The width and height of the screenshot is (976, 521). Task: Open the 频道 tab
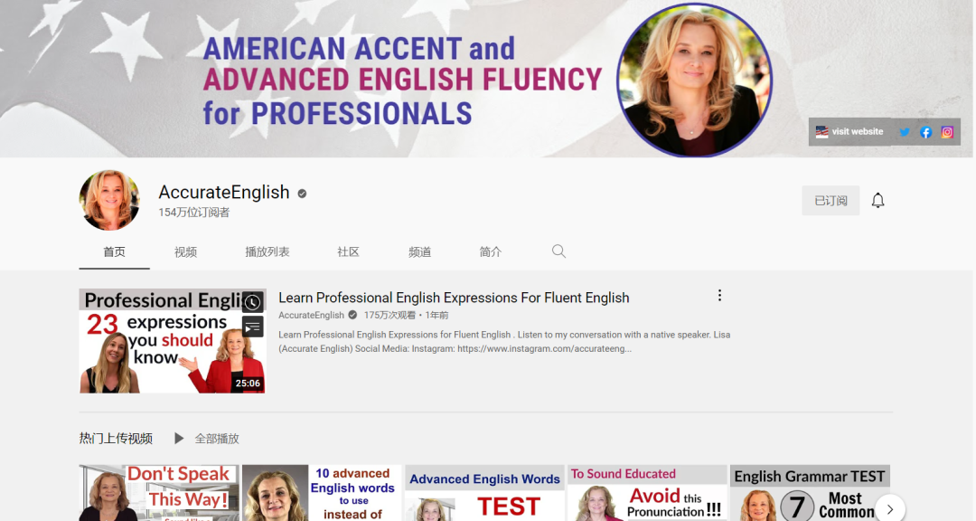tap(419, 251)
